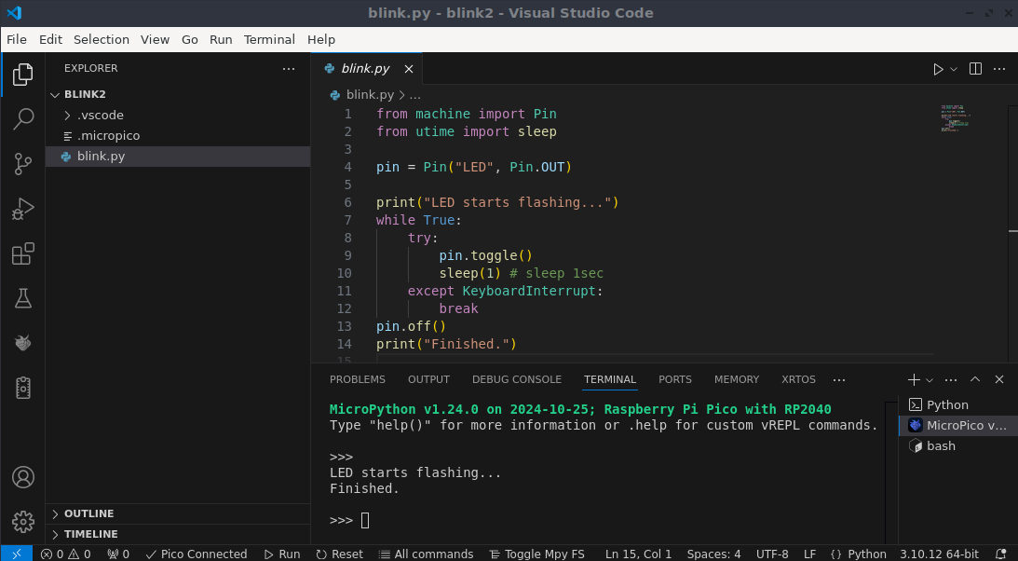Screen dimensions: 1018x561
Task: Click the LF end-of-line indicator
Action: point(809,554)
